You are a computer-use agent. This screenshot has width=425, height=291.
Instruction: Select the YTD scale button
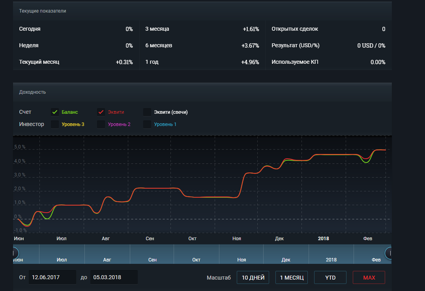330,278
